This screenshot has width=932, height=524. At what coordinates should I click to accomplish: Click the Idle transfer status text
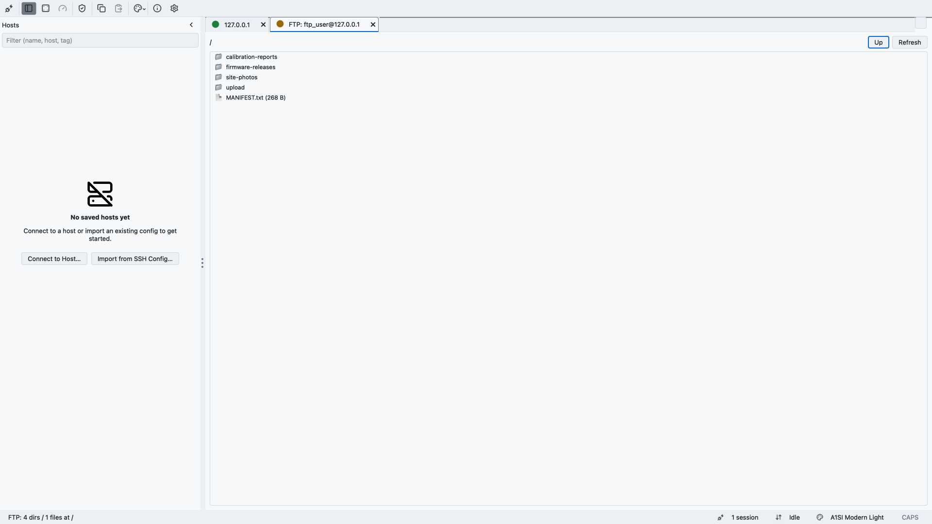(794, 517)
